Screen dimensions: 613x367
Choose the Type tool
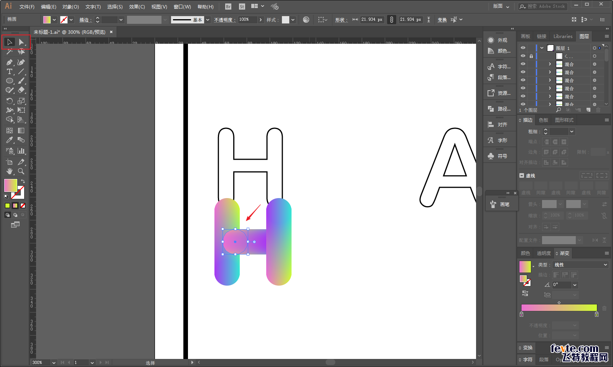[x=10, y=72]
